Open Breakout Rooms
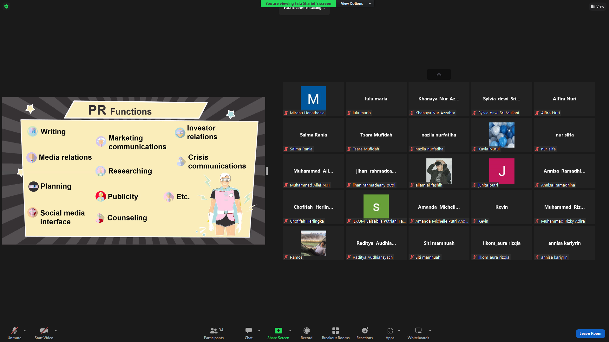Screen dimensions: 609x342 [336, 333]
